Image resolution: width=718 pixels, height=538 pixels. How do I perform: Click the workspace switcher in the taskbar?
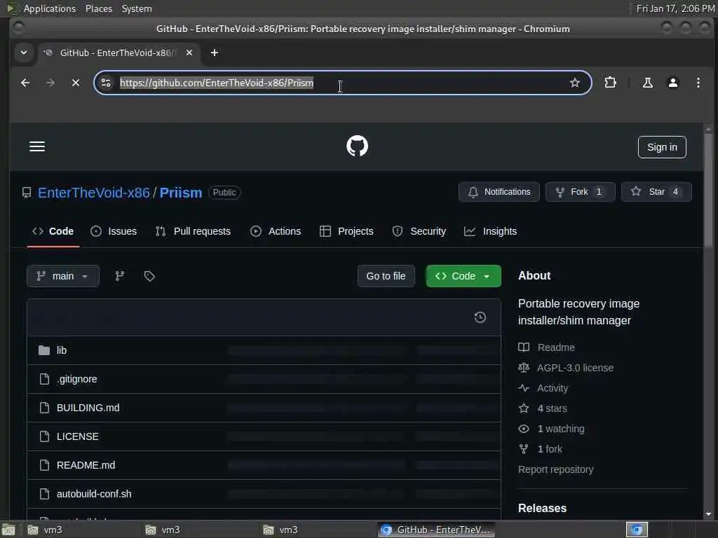637,530
